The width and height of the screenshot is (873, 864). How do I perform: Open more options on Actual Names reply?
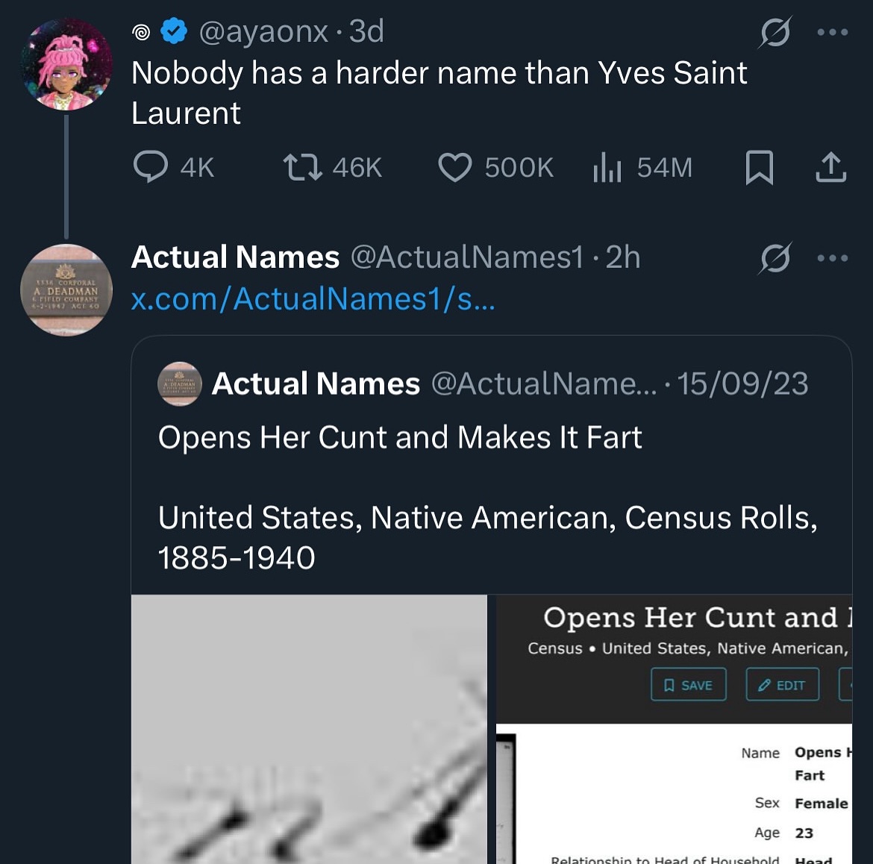[832, 258]
